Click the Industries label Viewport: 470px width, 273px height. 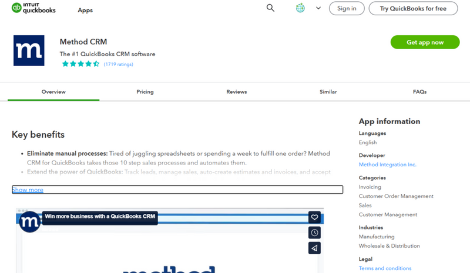pos(371,227)
